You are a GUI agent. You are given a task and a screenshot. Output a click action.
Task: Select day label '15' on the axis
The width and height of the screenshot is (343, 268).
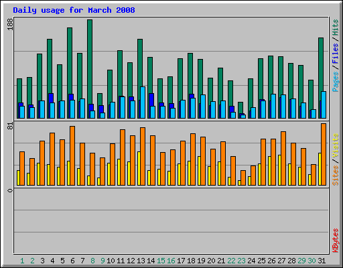click(161, 261)
